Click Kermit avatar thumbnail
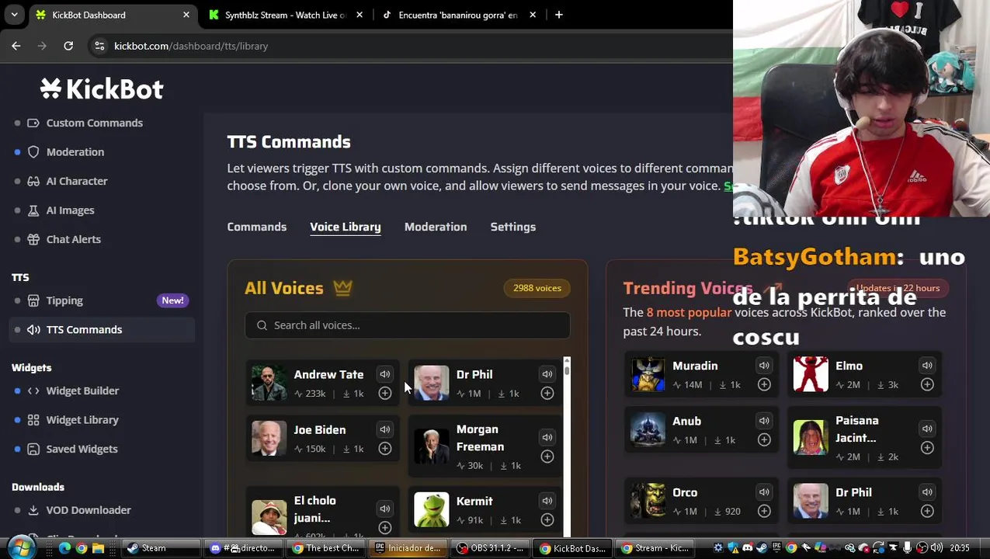The height and width of the screenshot is (559, 990). coord(431,509)
